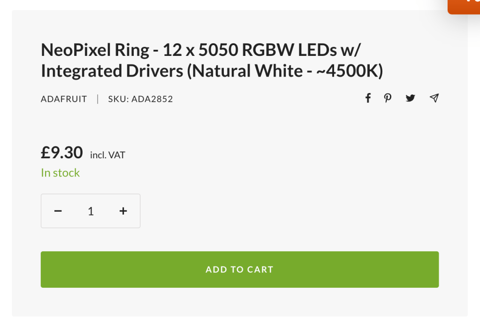Viewport: 480px width, 331px height.
Task: Decrease quantity with the minus button
Action: coord(58,211)
